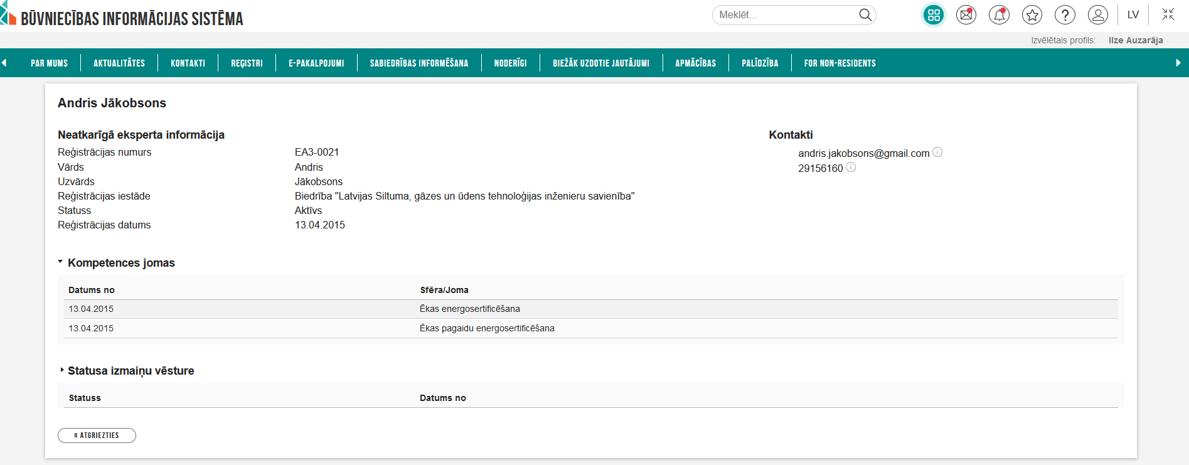1189x465 pixels.
Task: Click the Reģistrācijas datums value 13.04.2015
Action: [x=320, y=225]
